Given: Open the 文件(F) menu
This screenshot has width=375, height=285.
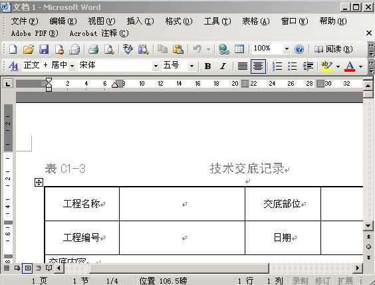Looking at the screenshot, I should (x=25, y=21).
